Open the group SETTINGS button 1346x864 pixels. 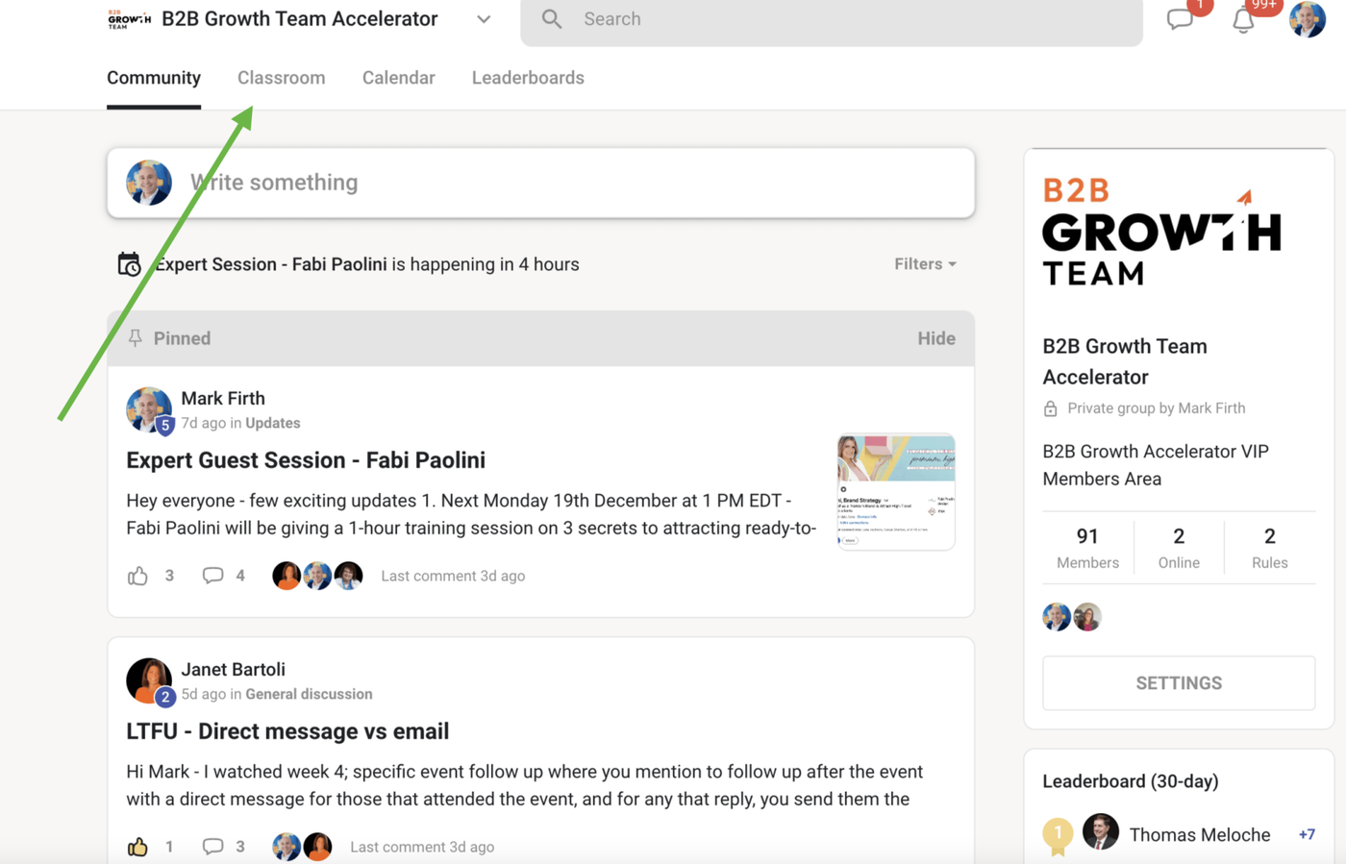pyautogui.click(x=1179, y=683)
